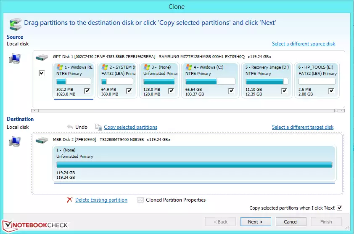Click the GPT Disk 1 SAMSUNG header text
Screen dimensions: 354x234
point(162,57)
